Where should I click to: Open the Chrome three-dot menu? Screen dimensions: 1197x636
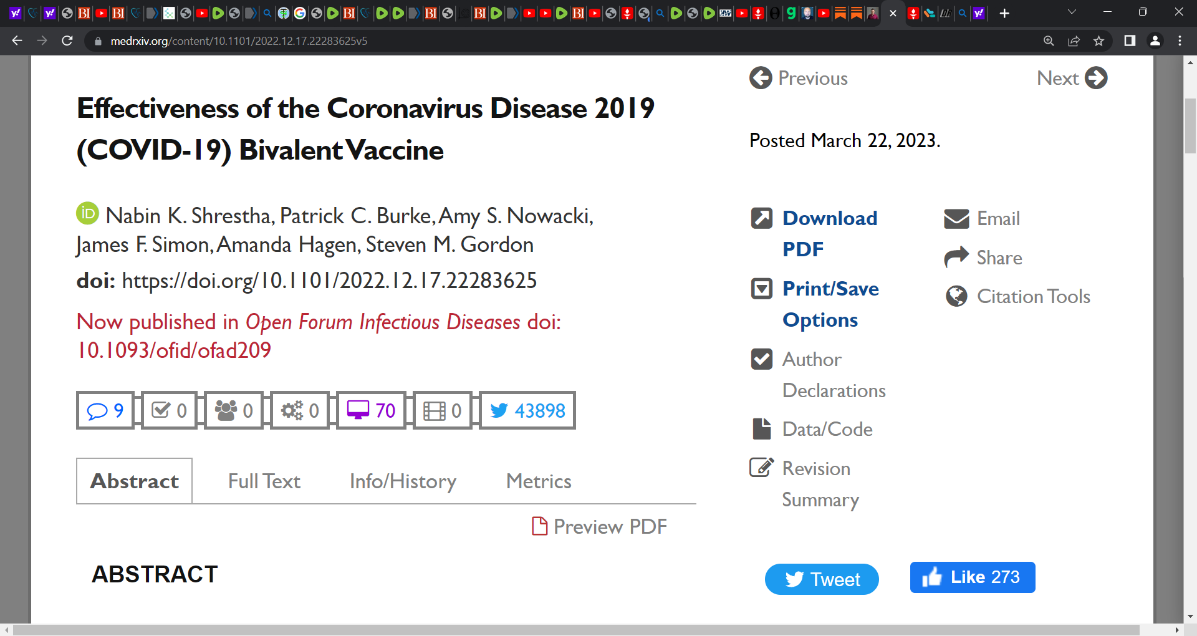tap(1180, 41)
